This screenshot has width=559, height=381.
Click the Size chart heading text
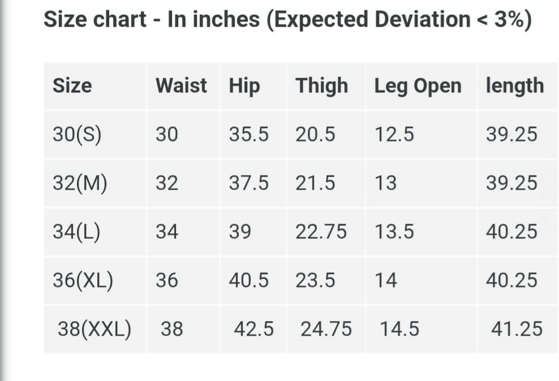[x=287, y=20]
